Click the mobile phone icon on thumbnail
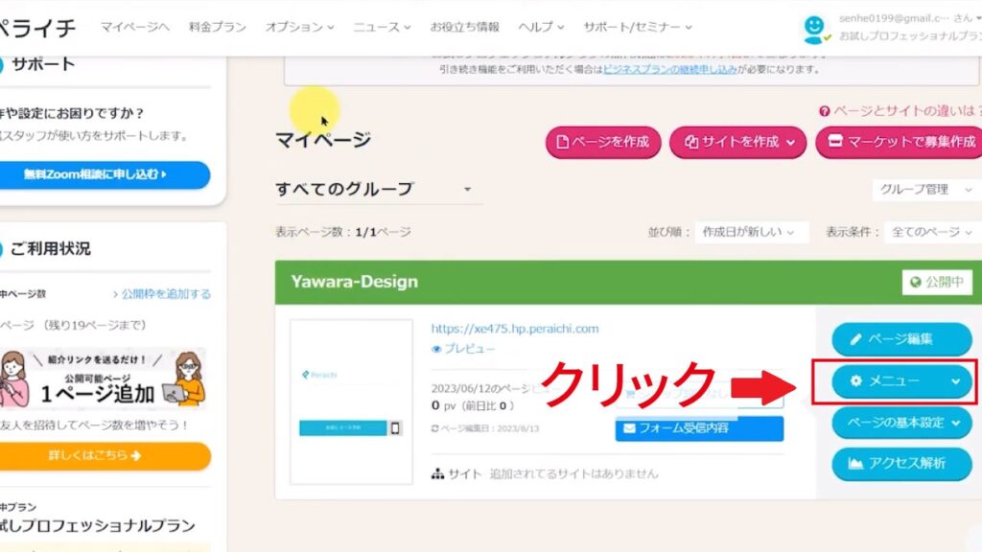The image size is (982, 552). pyautogui.click(x=395, y=428)
